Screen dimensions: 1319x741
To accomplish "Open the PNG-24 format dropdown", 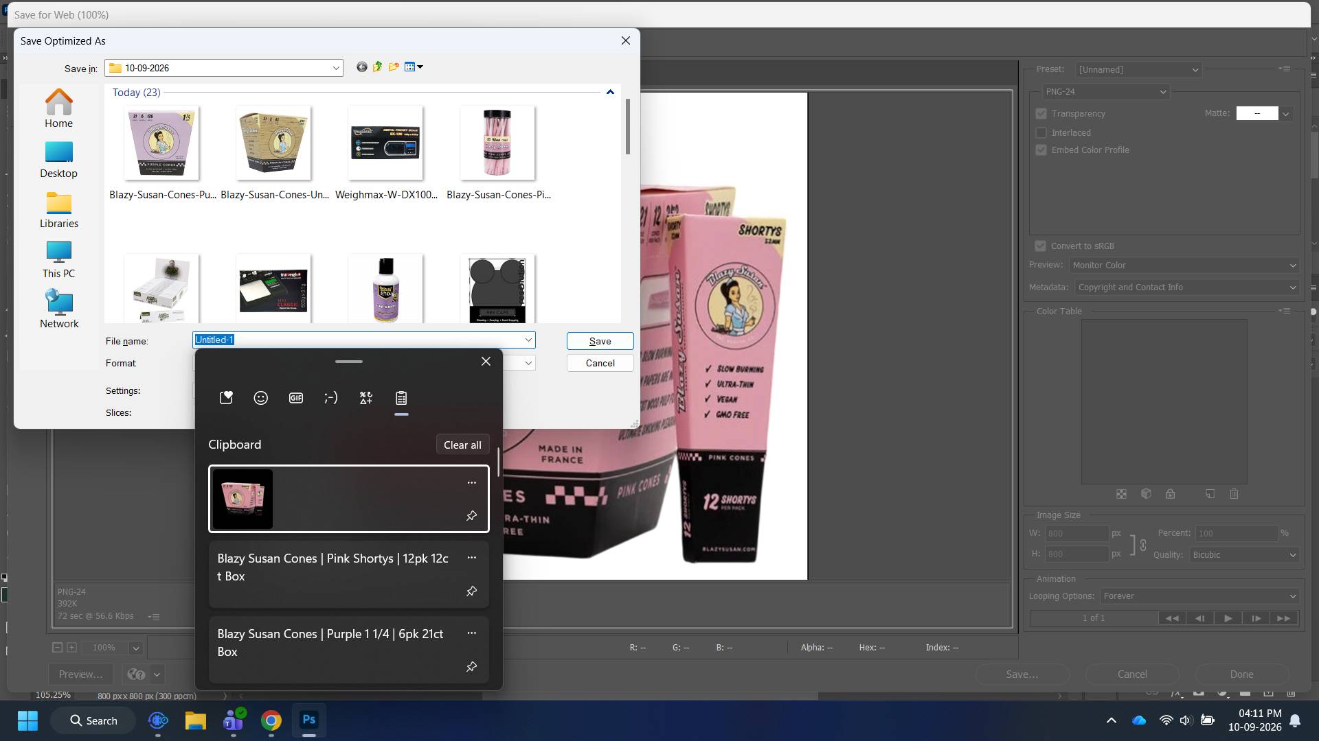I will (x=1105, y=92).
